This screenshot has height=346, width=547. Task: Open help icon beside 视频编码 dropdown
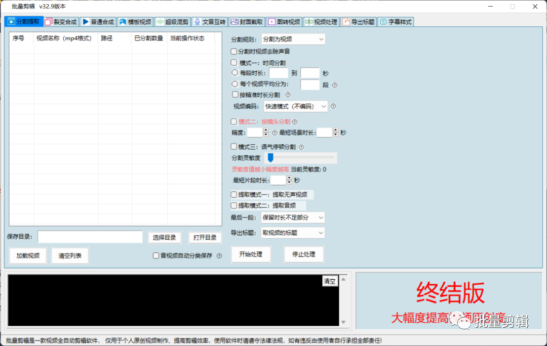point(333,106)
